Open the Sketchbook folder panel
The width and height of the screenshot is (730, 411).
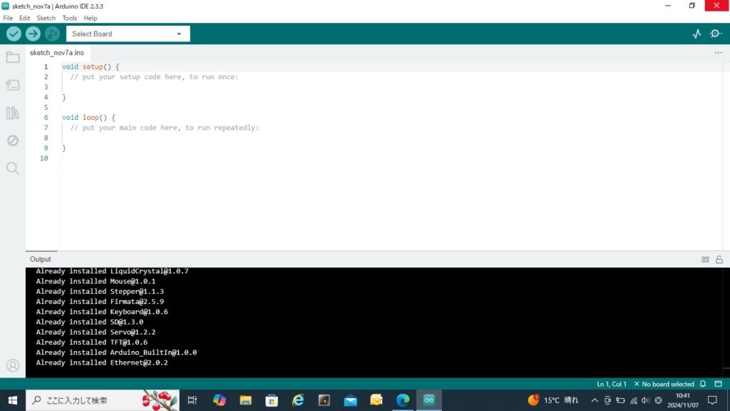pyautogui.click(x=13, y=57)
